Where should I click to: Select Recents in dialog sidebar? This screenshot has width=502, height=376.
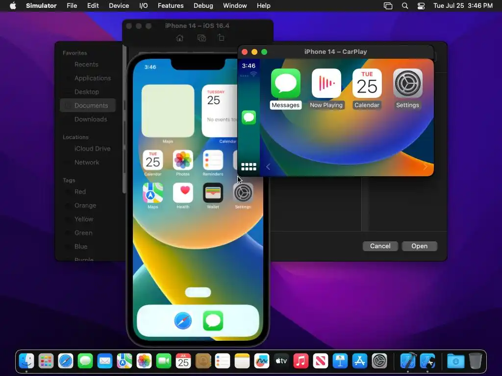click(87, 64)
